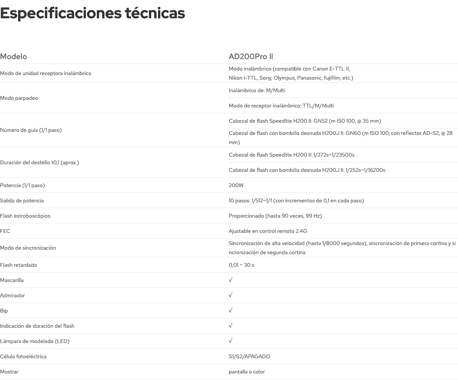Viewport: 458px width, 380px height.
Task: Click the Salida de potencia label
Action: click(x=22, y=200)
